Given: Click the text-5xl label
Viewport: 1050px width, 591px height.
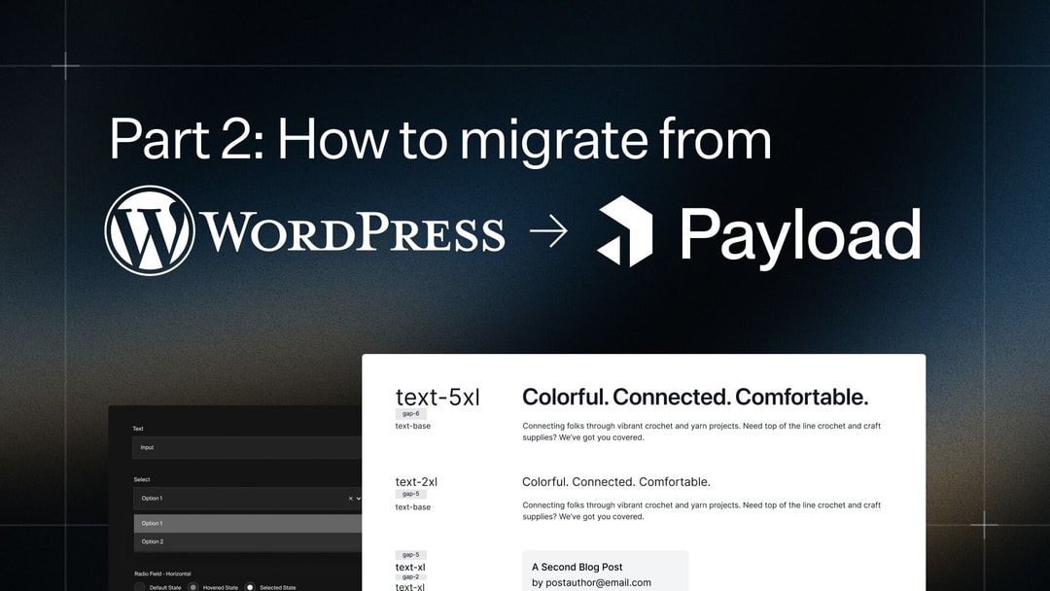Looking at the screenshot, I should 437,397.
